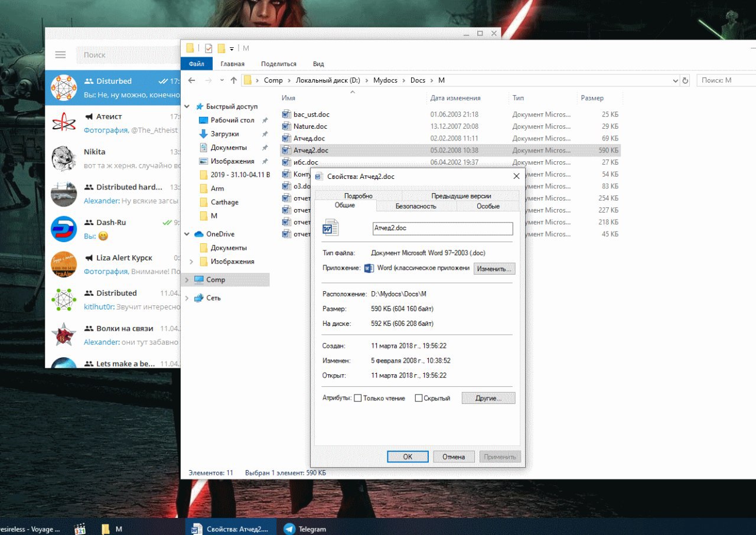Viewport: 756px width, 535px height.
Task: Enable the Только чтение attribute checkbox
Action: [357, 399]
